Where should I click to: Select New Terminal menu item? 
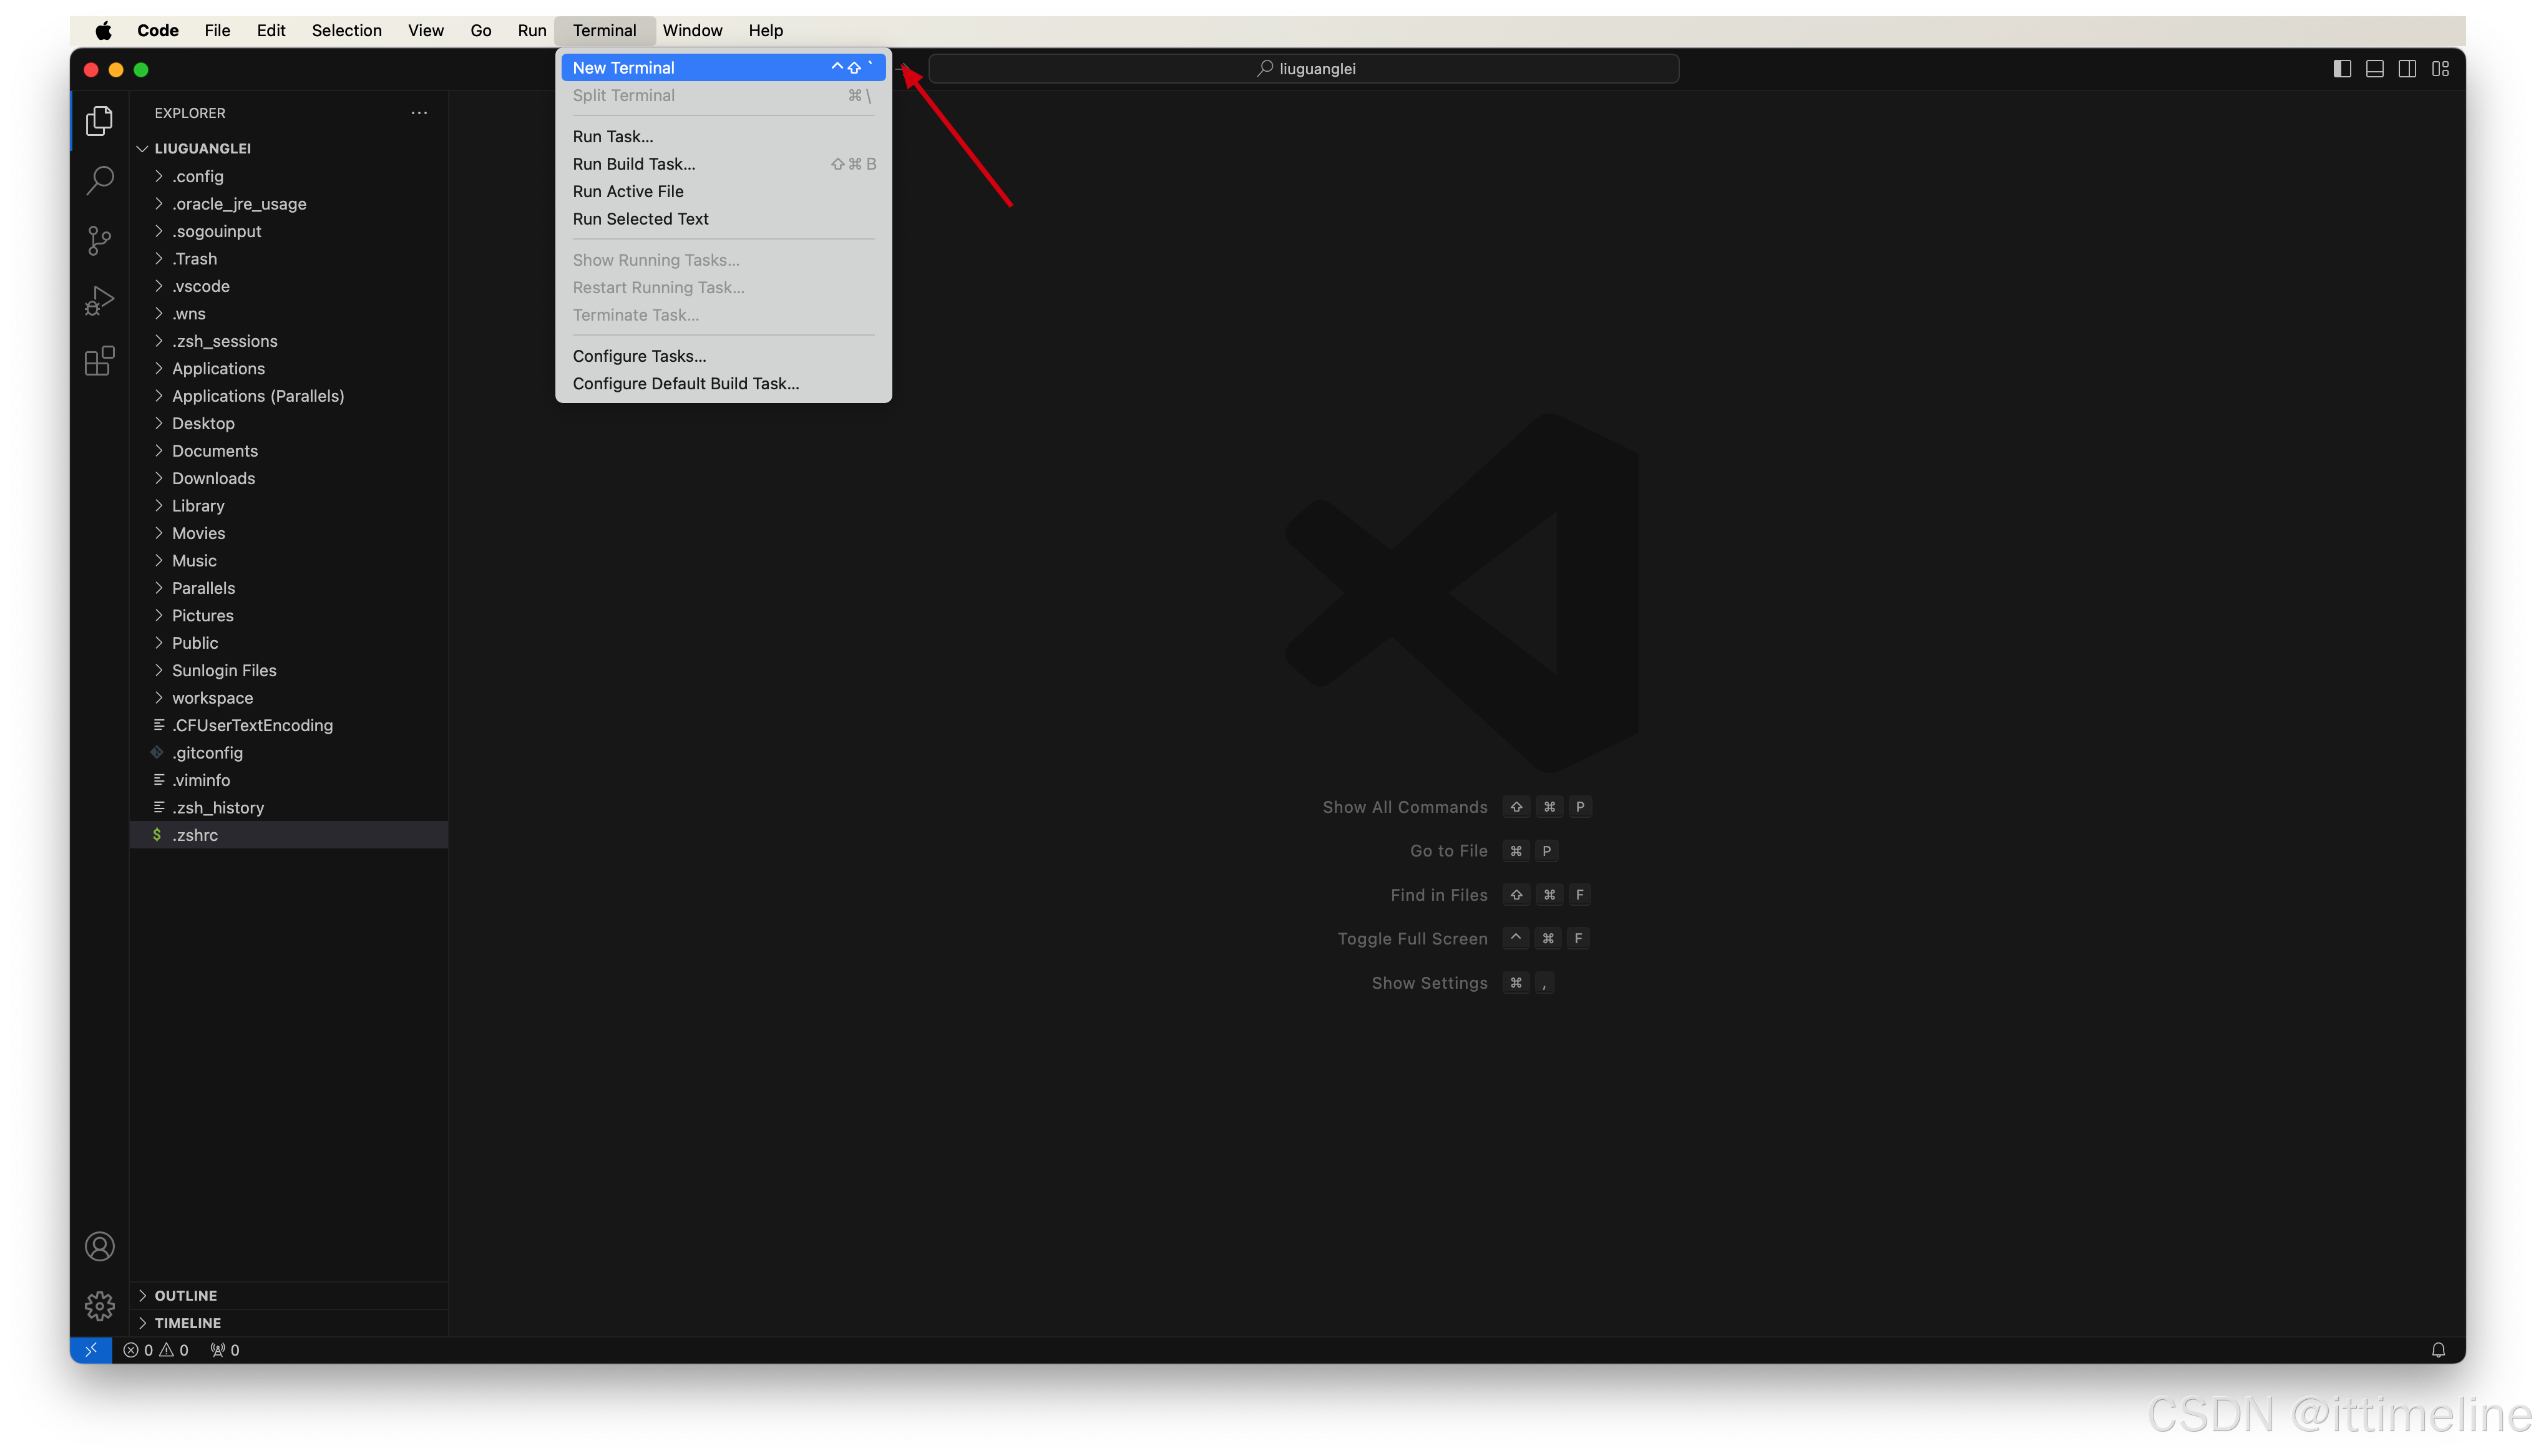(624, 68)
